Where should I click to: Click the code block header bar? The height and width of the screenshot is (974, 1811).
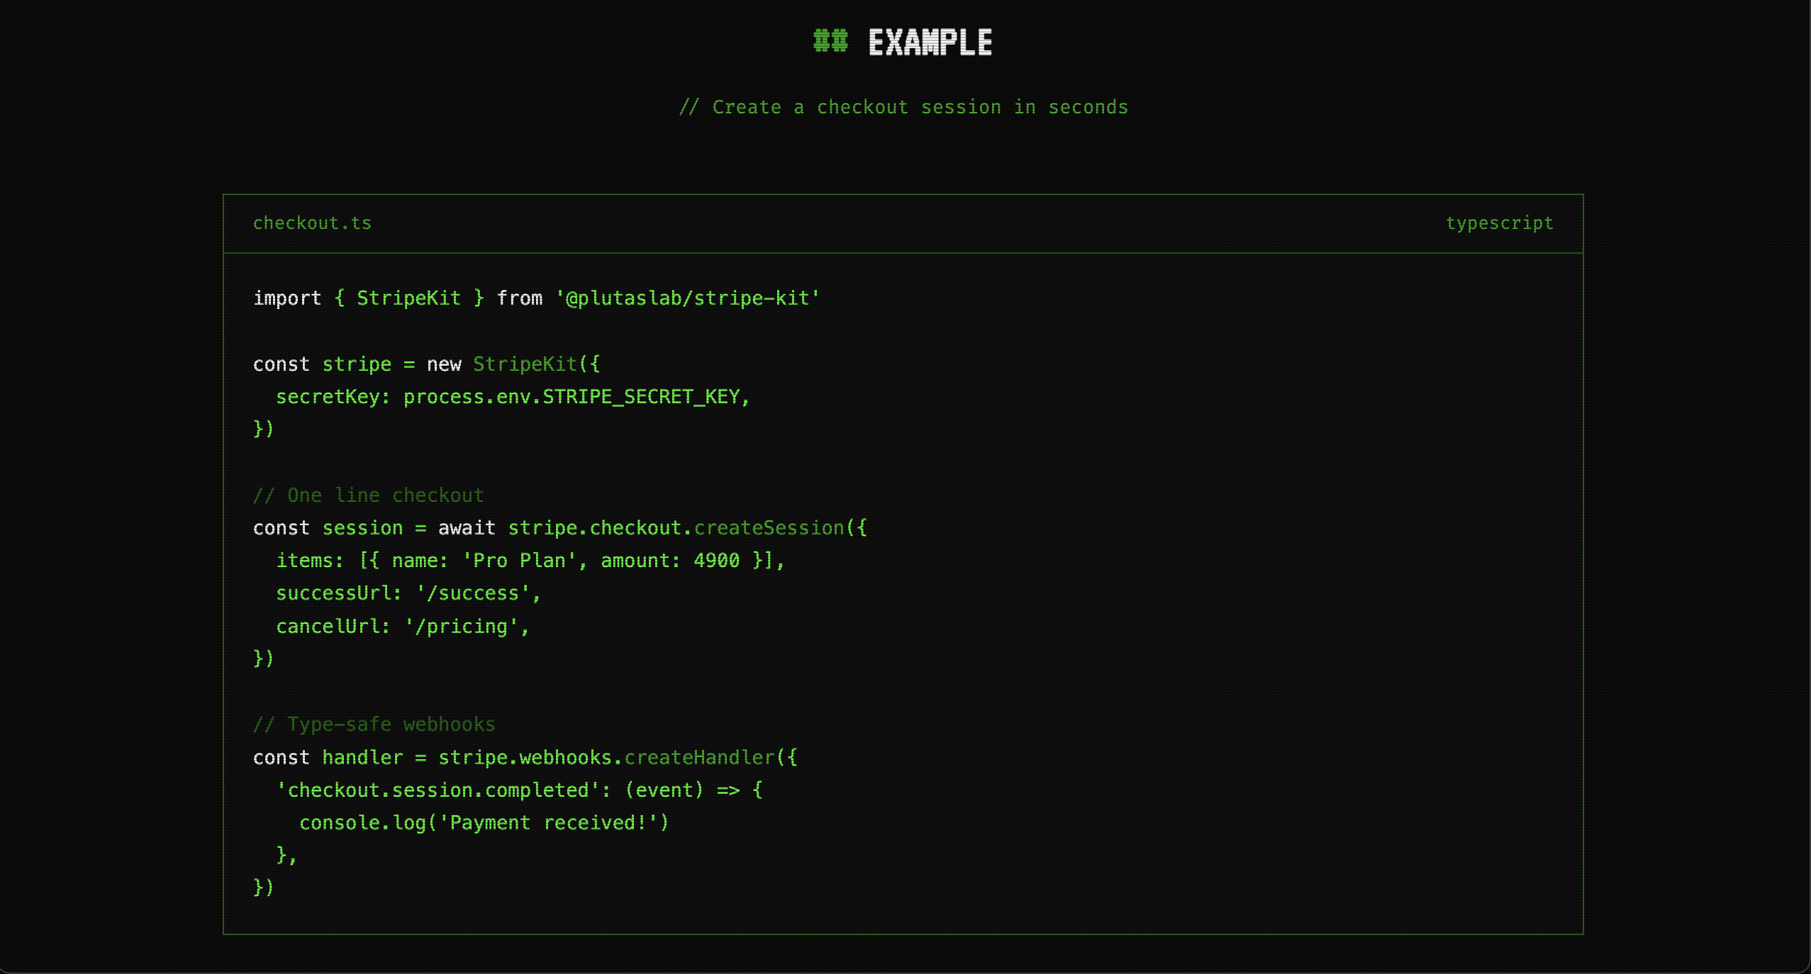tap(903, 223)
